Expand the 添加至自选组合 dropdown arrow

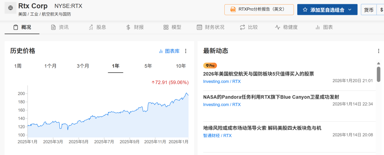point(350,10)
